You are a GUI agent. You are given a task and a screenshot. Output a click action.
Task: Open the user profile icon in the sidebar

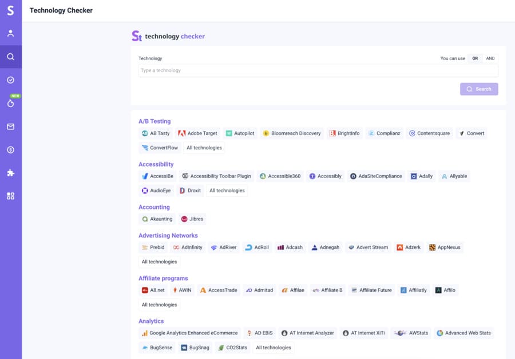[10, 33]
